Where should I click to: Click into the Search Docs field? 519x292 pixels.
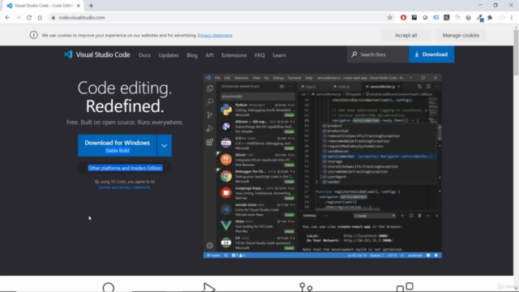[378, 54]
